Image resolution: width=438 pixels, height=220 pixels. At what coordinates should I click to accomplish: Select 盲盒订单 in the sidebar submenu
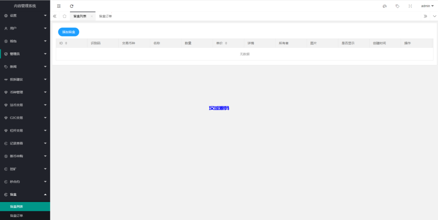coord(17,216)
